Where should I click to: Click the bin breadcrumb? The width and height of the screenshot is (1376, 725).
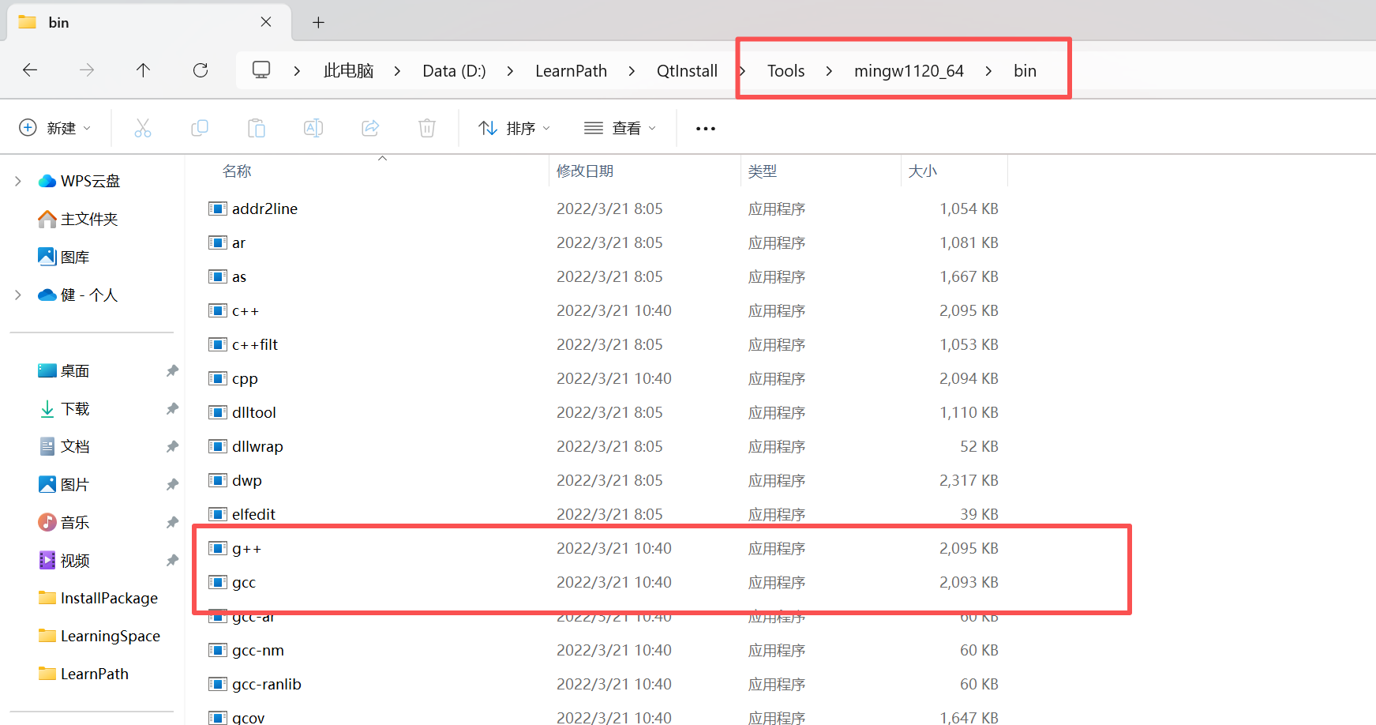1025,71
